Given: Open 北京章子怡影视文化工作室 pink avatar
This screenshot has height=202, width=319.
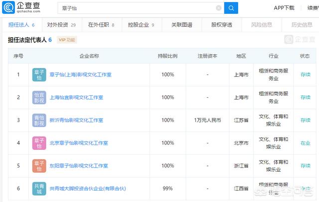Looking at the screenshot, I should pyautogui.click(x=39, y=143).
